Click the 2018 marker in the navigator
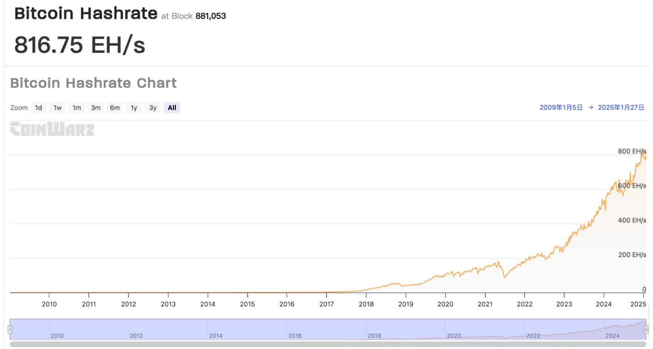The height and width of the screenshot is (349, 653). pyautogui.click(x=374, y=336)
